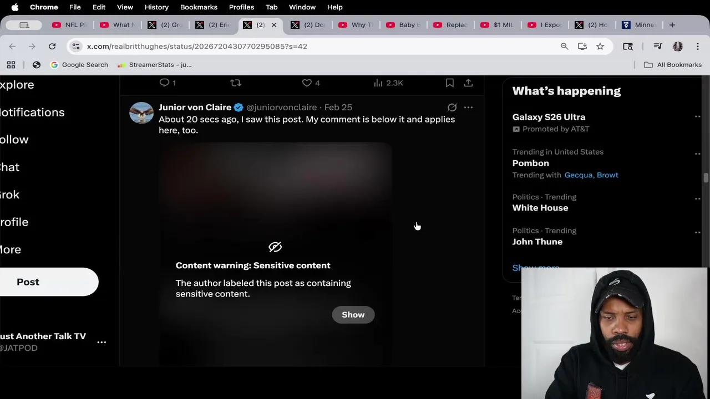Reload the current page
710x399 pixels.
pyautogui.click(x=52, y=47)
